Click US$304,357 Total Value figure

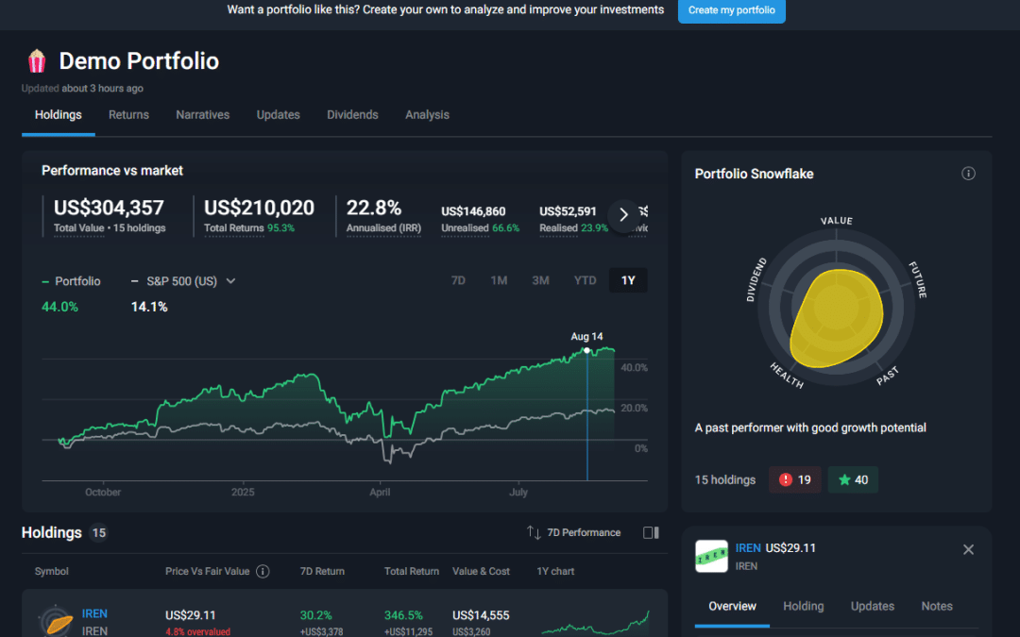(109, 208)
